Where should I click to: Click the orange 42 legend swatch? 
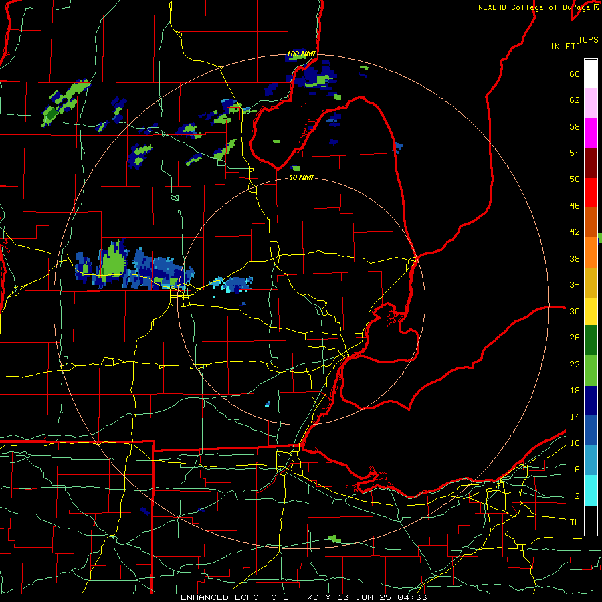pos(591,252)
